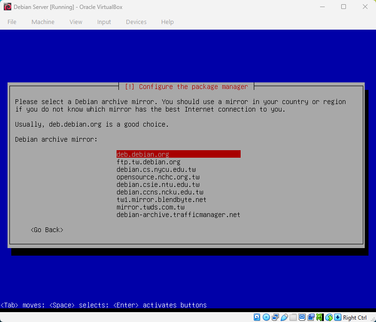Open the Devices menu
Image resolution: width=376 pixels, height=322 pixels.
pyautogui.click(x=136, y=22)
